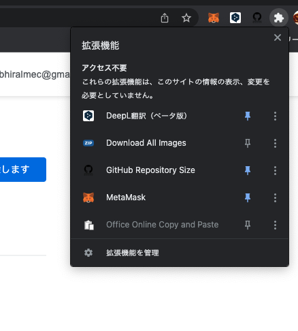The width and height of the screenshot is (298, 331).
Task: Click the share page icon in address bar
Action: 165,18
